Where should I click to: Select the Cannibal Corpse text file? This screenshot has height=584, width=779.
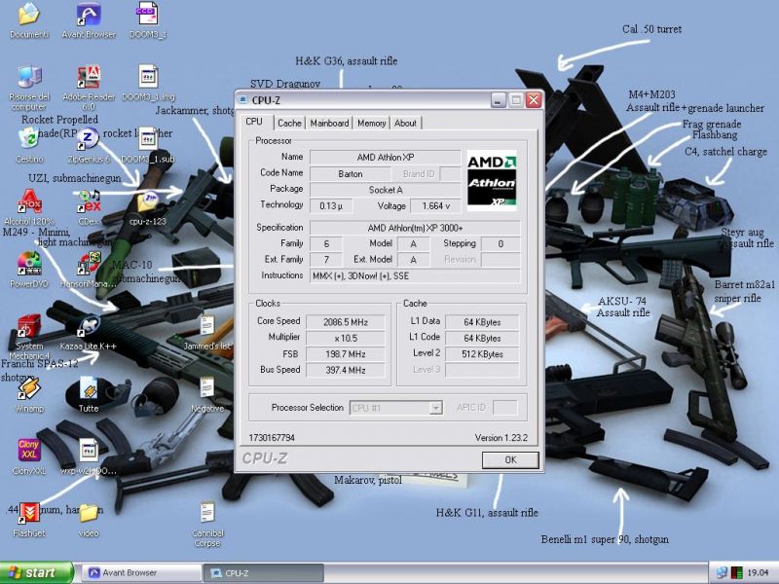pyautogui.click(x=207, y=513)
